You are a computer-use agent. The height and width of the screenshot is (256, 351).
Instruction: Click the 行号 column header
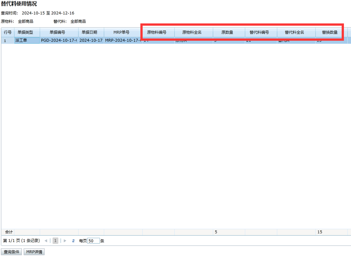(8, 32)
